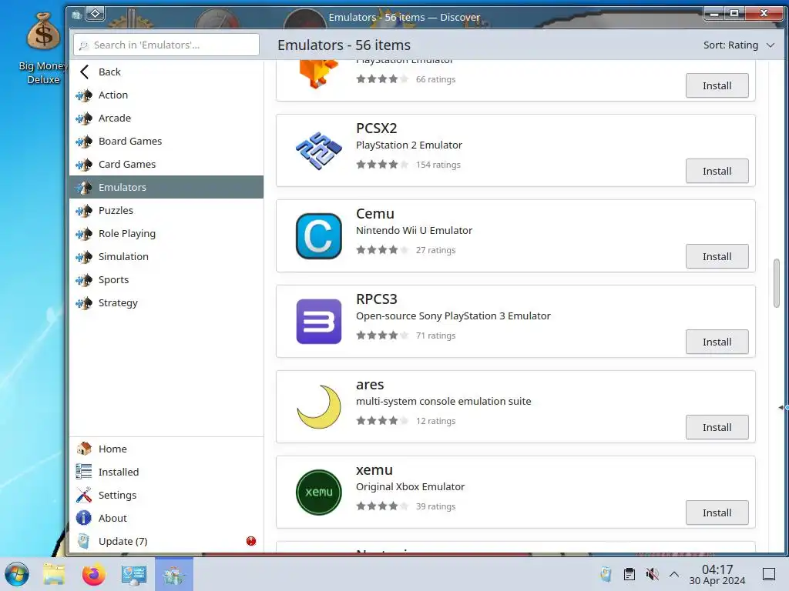Open the system settings taskbar icon

pos(134,574)
